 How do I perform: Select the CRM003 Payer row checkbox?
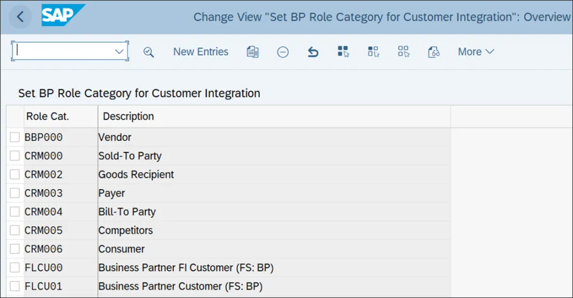point(15,193)
